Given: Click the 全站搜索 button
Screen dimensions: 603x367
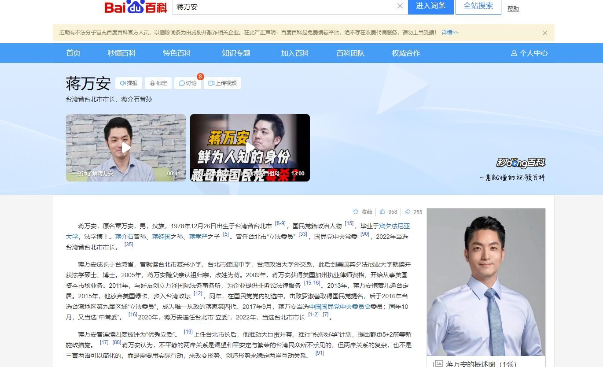Looking at the screenshot, I should point(478,6).
